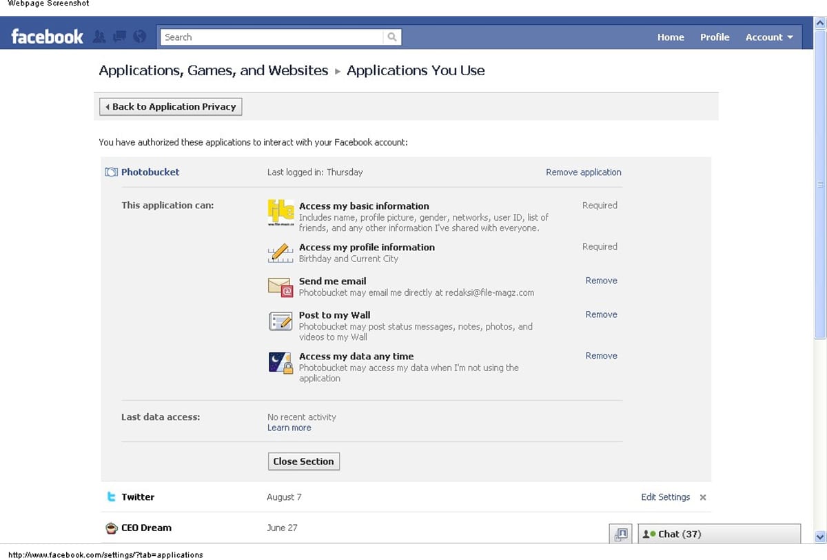Click the Close Section button
The image size is (827, 560).
coord(304,461)
